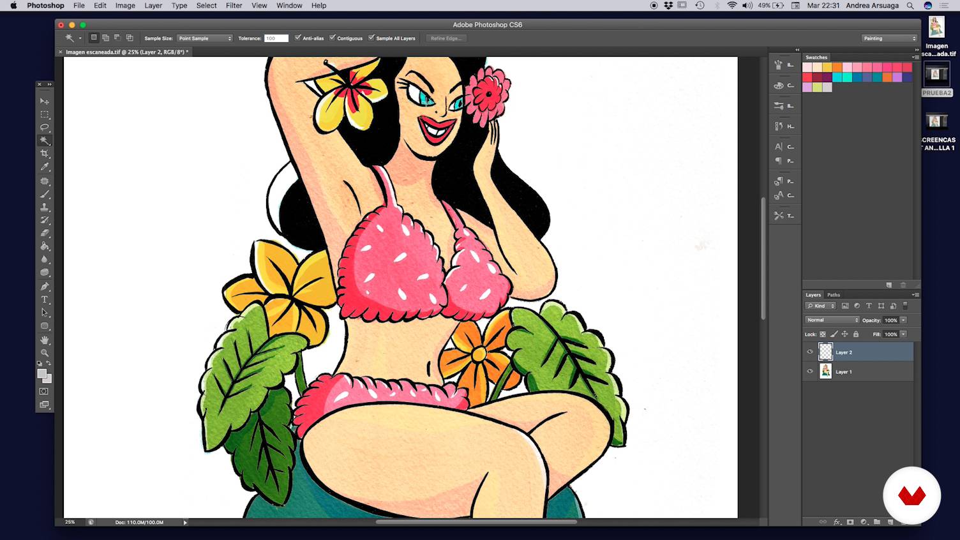Image resolution: width=960 pixels, height=540 pixels.
Task: Select the Add to selection mode button
Action: tap(106, 38)
